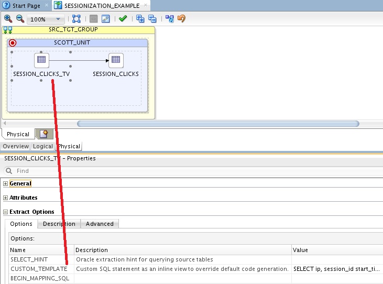Click the synchronize mapping toolbar icon
The width and height of the screenshot is (383, 284).
[x=170, y=19]
